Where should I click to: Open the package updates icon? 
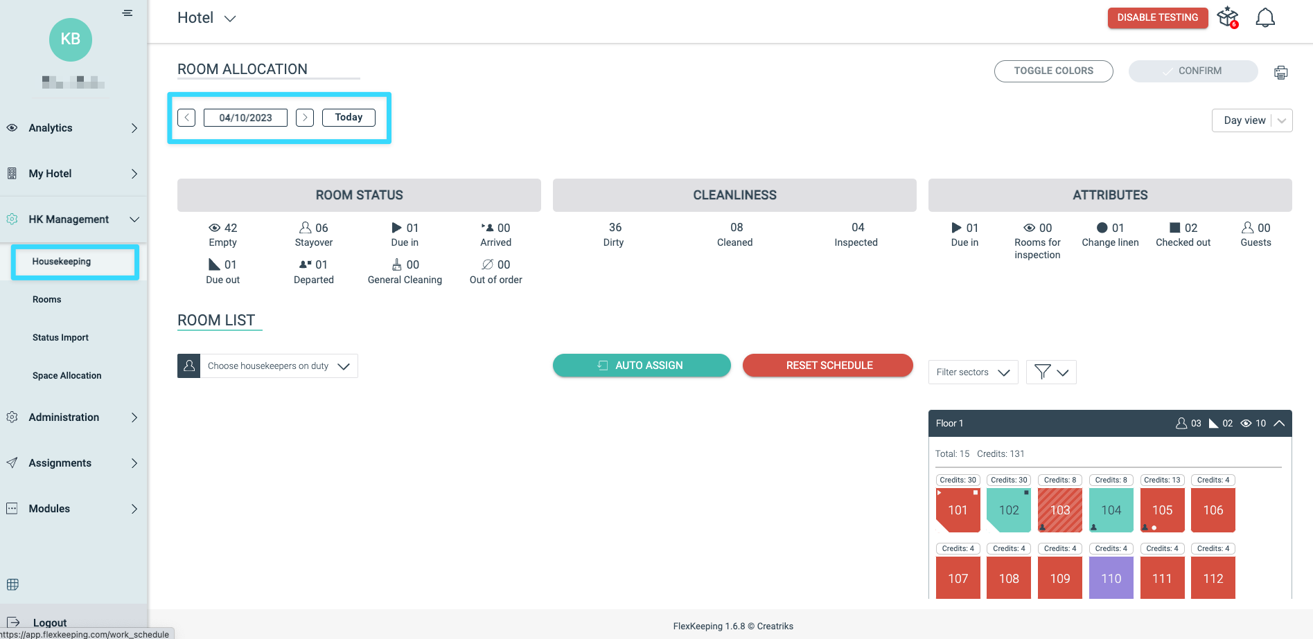click(x=1228, y=17)
